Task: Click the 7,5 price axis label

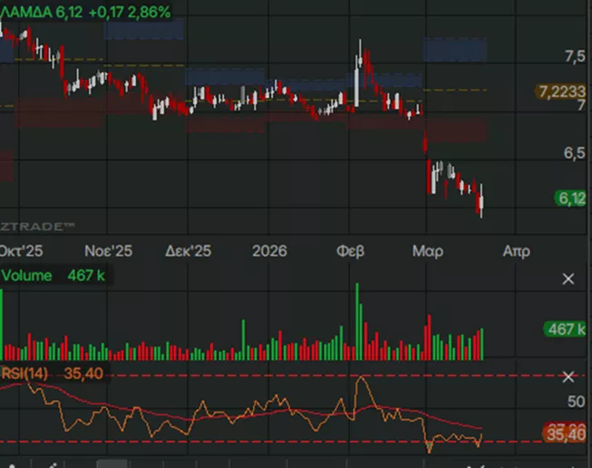Action: pyautogui.click(x=575, y=56)
